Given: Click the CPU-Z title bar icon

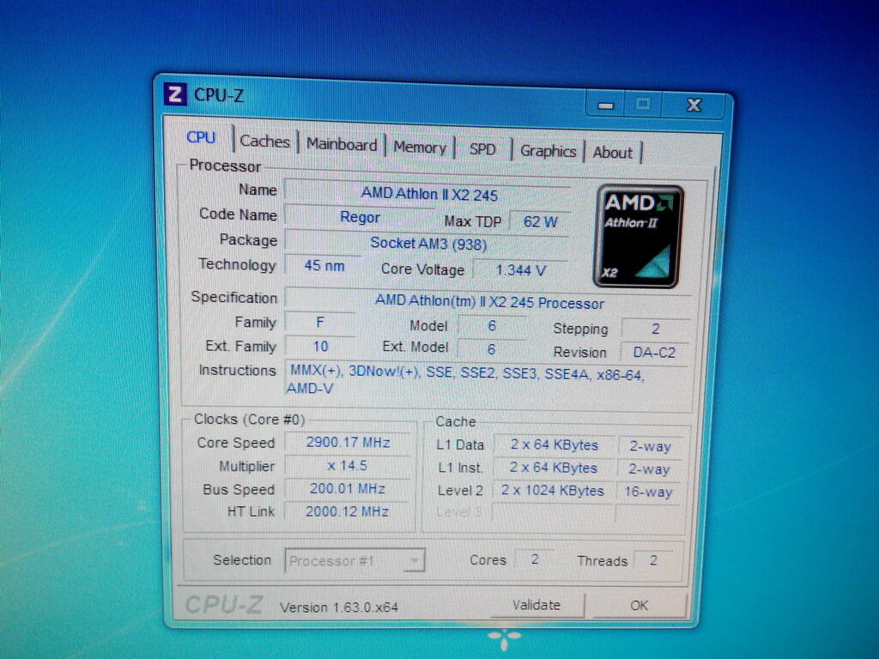Looking at the screenshot, I should point(175,94).
